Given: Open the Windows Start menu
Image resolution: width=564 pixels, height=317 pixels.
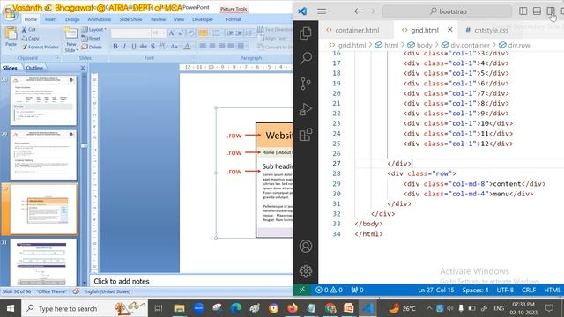Looking at the screenshot, I should (x=10, y=308).
